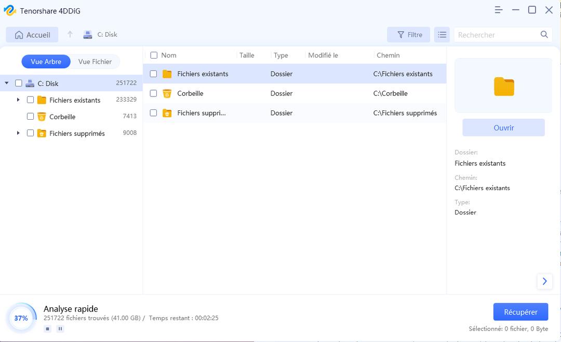This screenshot has height=342, width=561.
Task: Check Corbeille row checkbox in list
Action: pyautogui.click(x=153, y=93)
